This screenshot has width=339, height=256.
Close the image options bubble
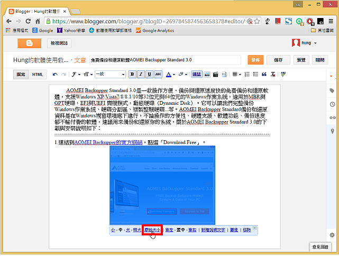click(255, 228)
